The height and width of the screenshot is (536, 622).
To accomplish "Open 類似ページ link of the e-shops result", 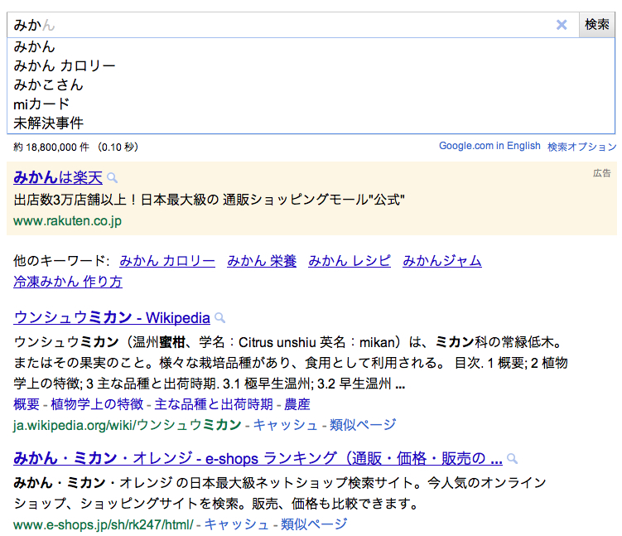I will click(314, 524).
